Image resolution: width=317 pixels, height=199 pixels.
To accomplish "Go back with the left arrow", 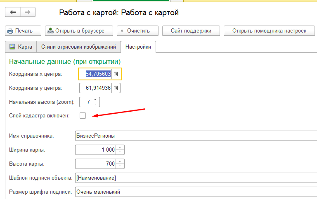I will (13, 12).
